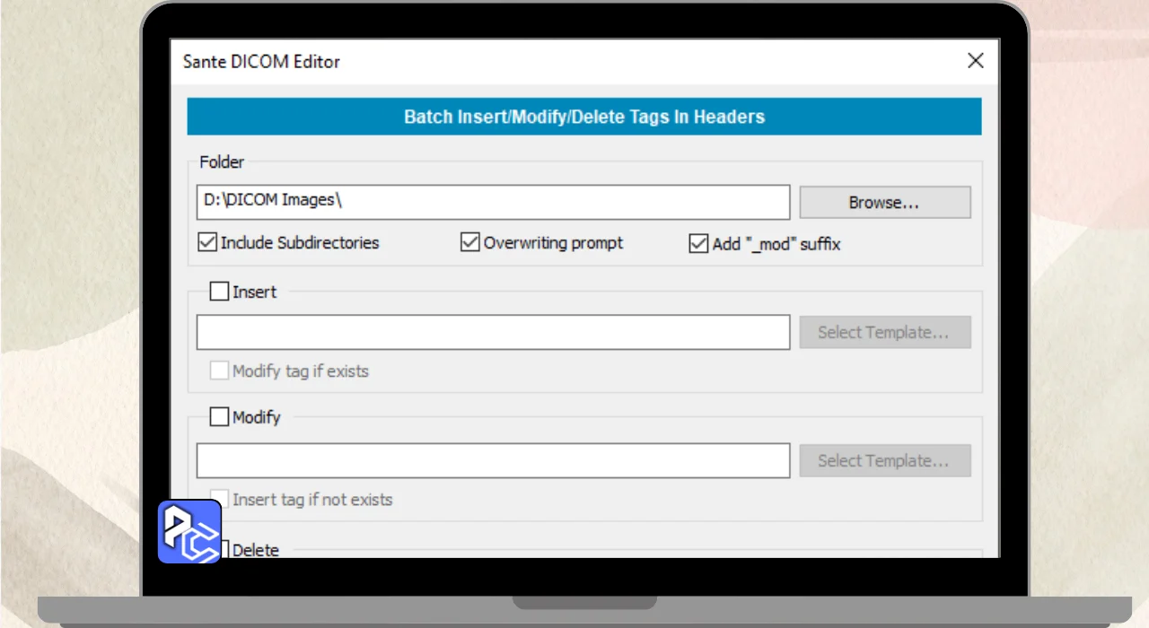Click the Batch Insert/Modify/Delete Tags header banner

click(x=584, y=117)
